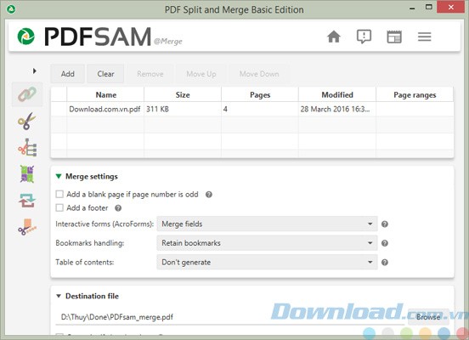The image size is (469, 340).
Task: Browse for destination file
Action: click(428, 317)
